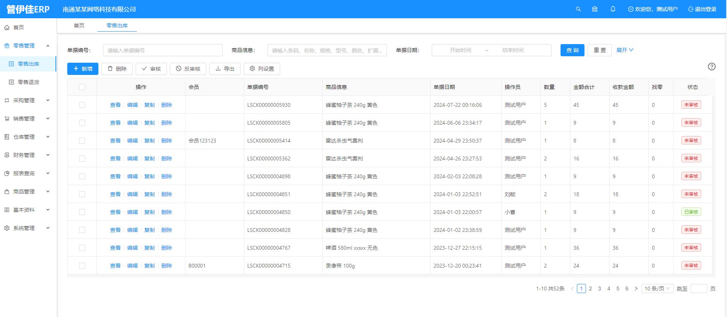The height and width of the screenshot is (317, 727).
Task: Click the blue 查询 button
Action: 572,50
